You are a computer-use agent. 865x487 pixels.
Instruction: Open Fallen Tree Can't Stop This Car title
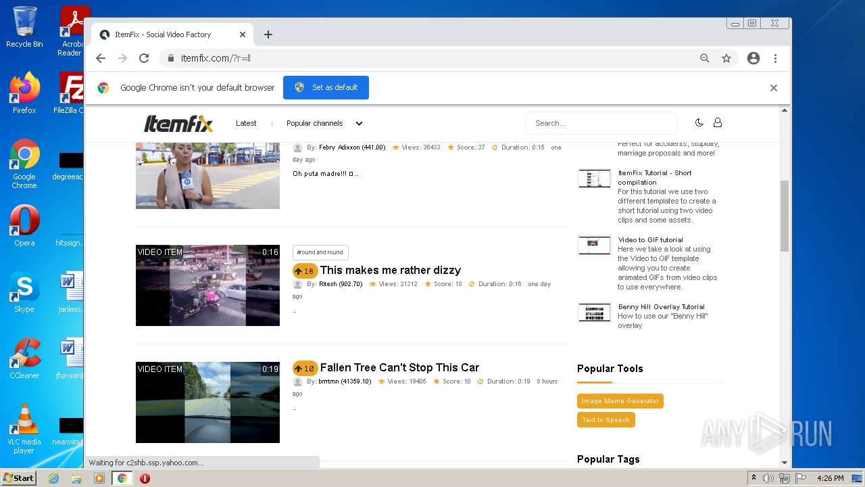[399, 367]
